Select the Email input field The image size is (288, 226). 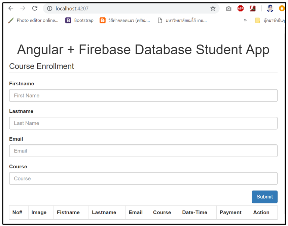click(x=143, y=151)
